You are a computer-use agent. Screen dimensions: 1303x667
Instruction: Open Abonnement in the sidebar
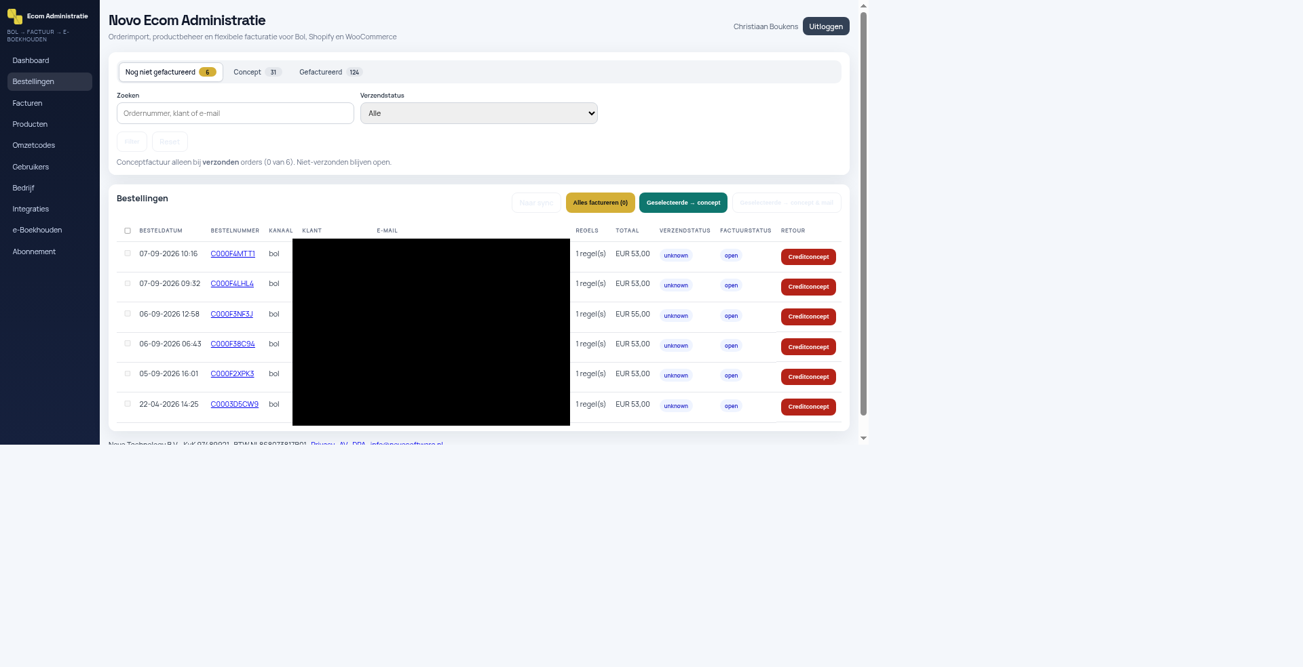50,251
